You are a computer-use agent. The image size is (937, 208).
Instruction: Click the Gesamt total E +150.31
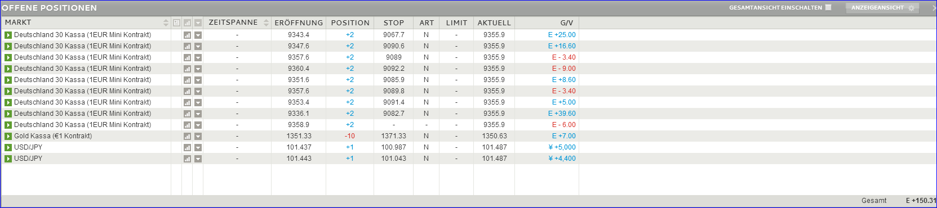click(921, 201)
